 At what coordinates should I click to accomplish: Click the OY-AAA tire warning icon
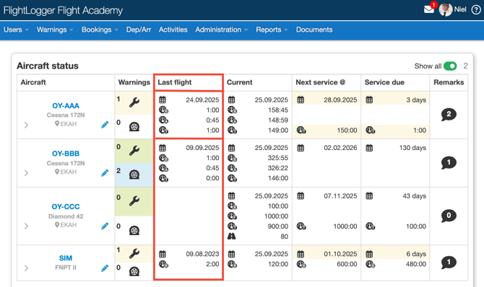134,126
